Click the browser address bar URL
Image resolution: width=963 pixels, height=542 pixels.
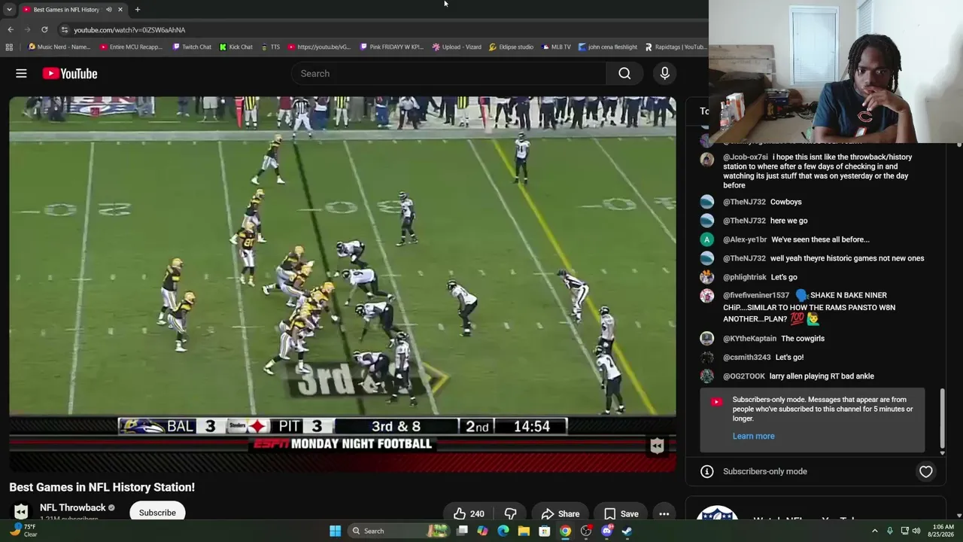coord(129,29)
